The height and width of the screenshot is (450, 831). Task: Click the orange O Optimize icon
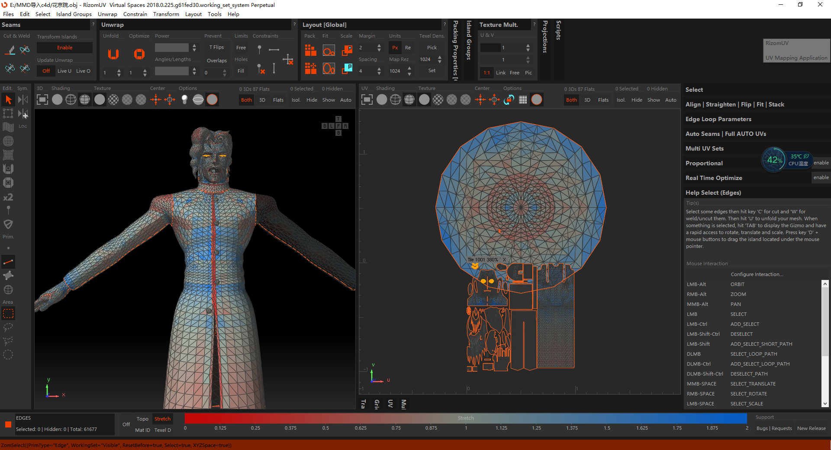pyautogui.click(x=139, y=54)
